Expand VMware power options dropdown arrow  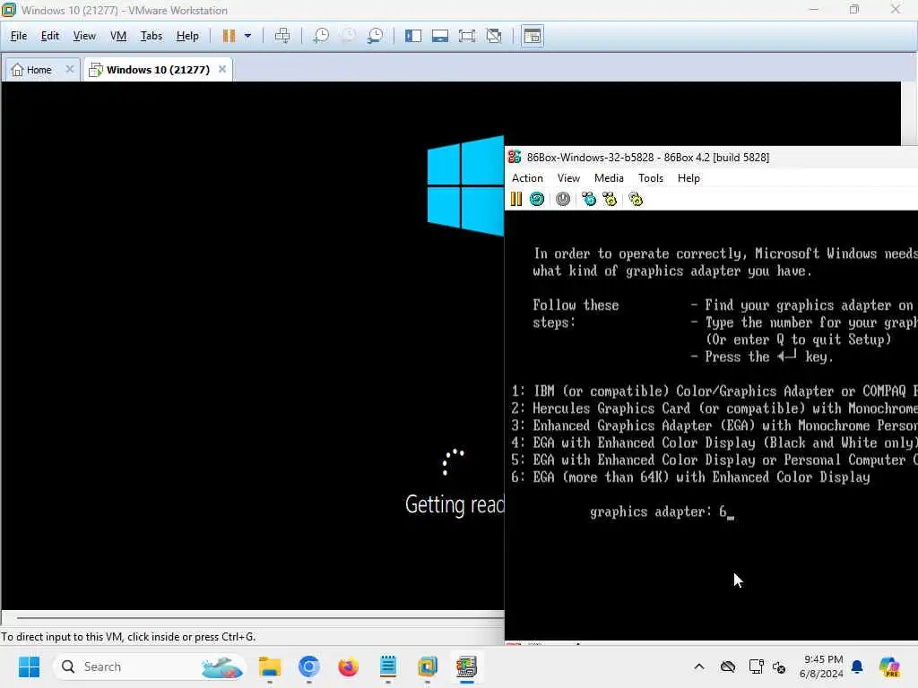(247, 36)
